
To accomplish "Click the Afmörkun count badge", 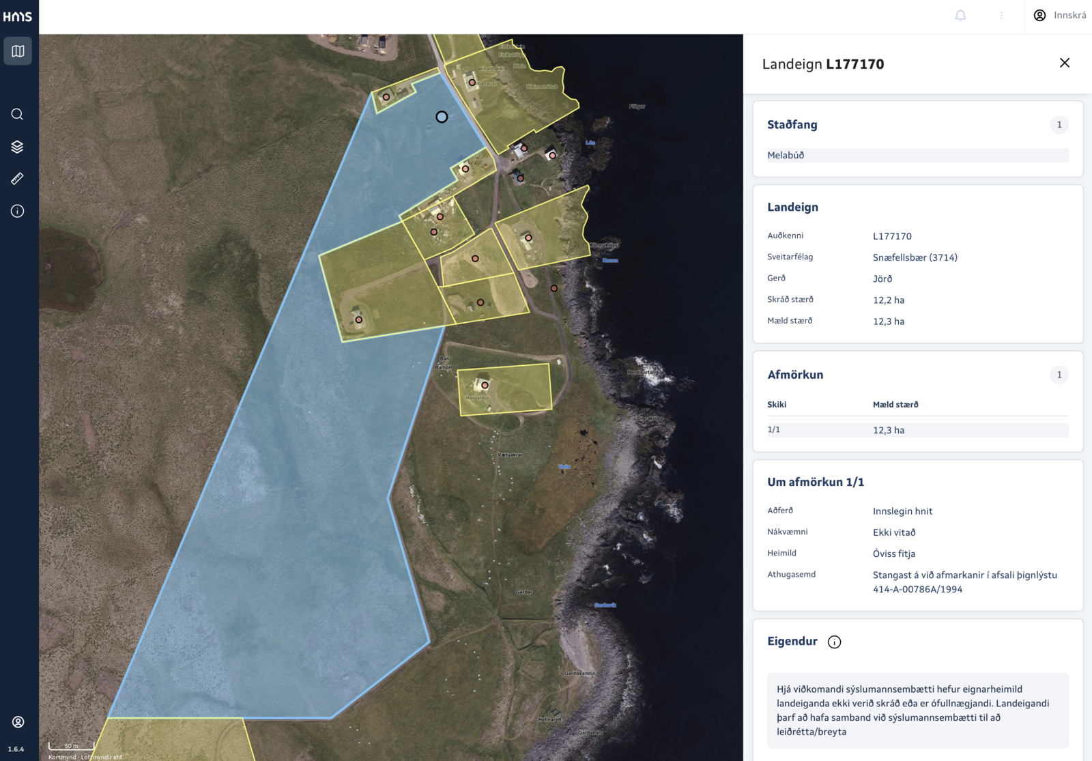I will (1059, 375).
